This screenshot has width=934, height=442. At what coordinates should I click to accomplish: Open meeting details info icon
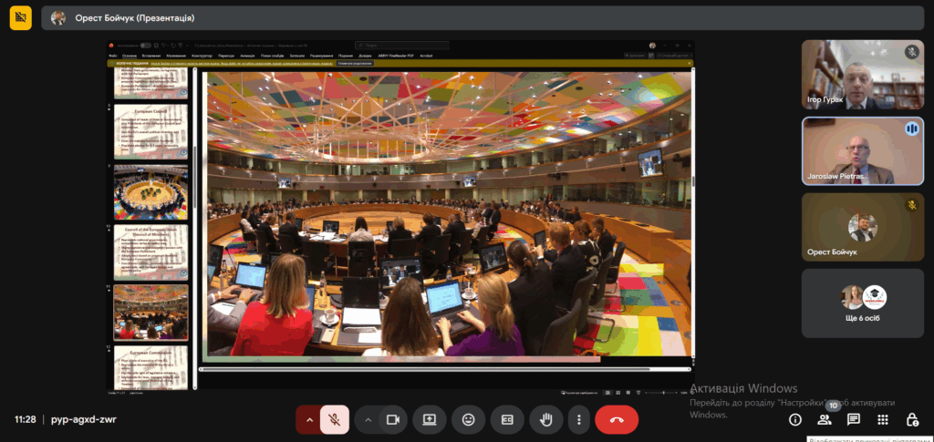[795, 419]
